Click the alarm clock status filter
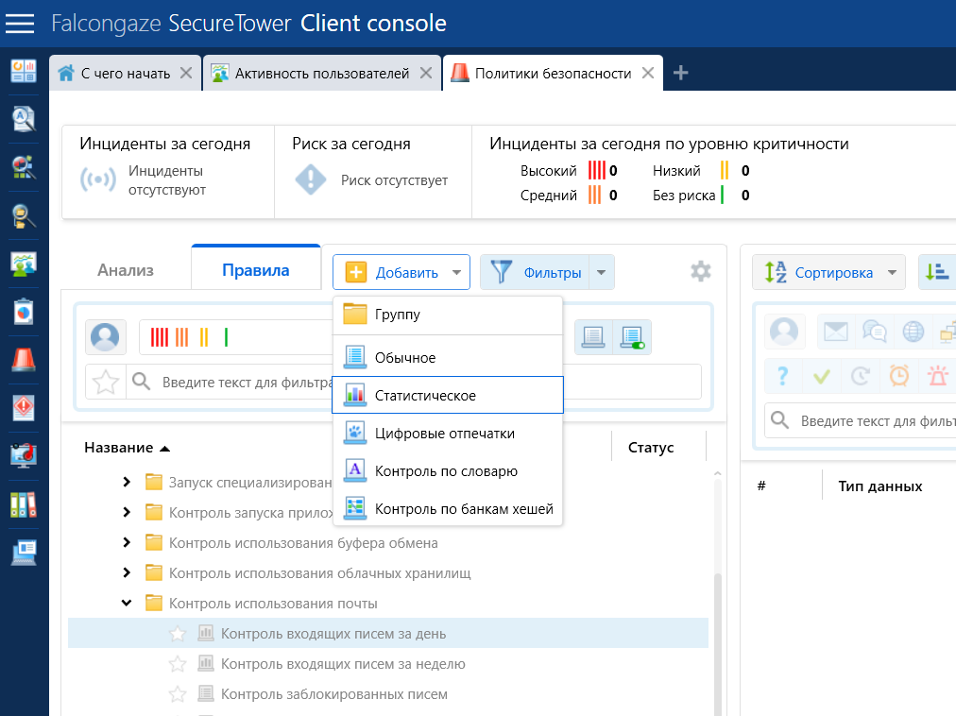Image resolution: width=956 pixels, height=716 pixels. 899,376
